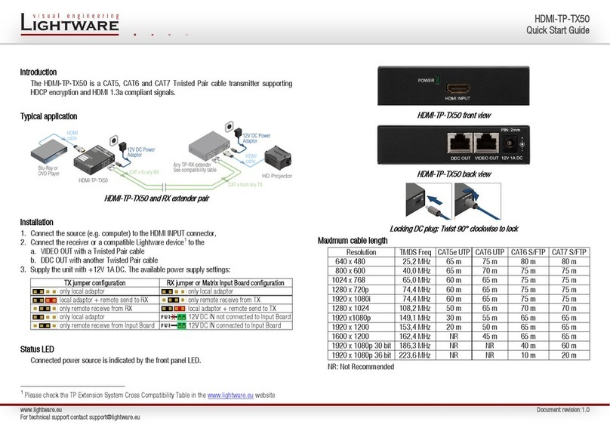This screenshot has height=434, width=610.
Task: Click the 'Document revision:1.0' footer text
Action: tap(563, 410)
